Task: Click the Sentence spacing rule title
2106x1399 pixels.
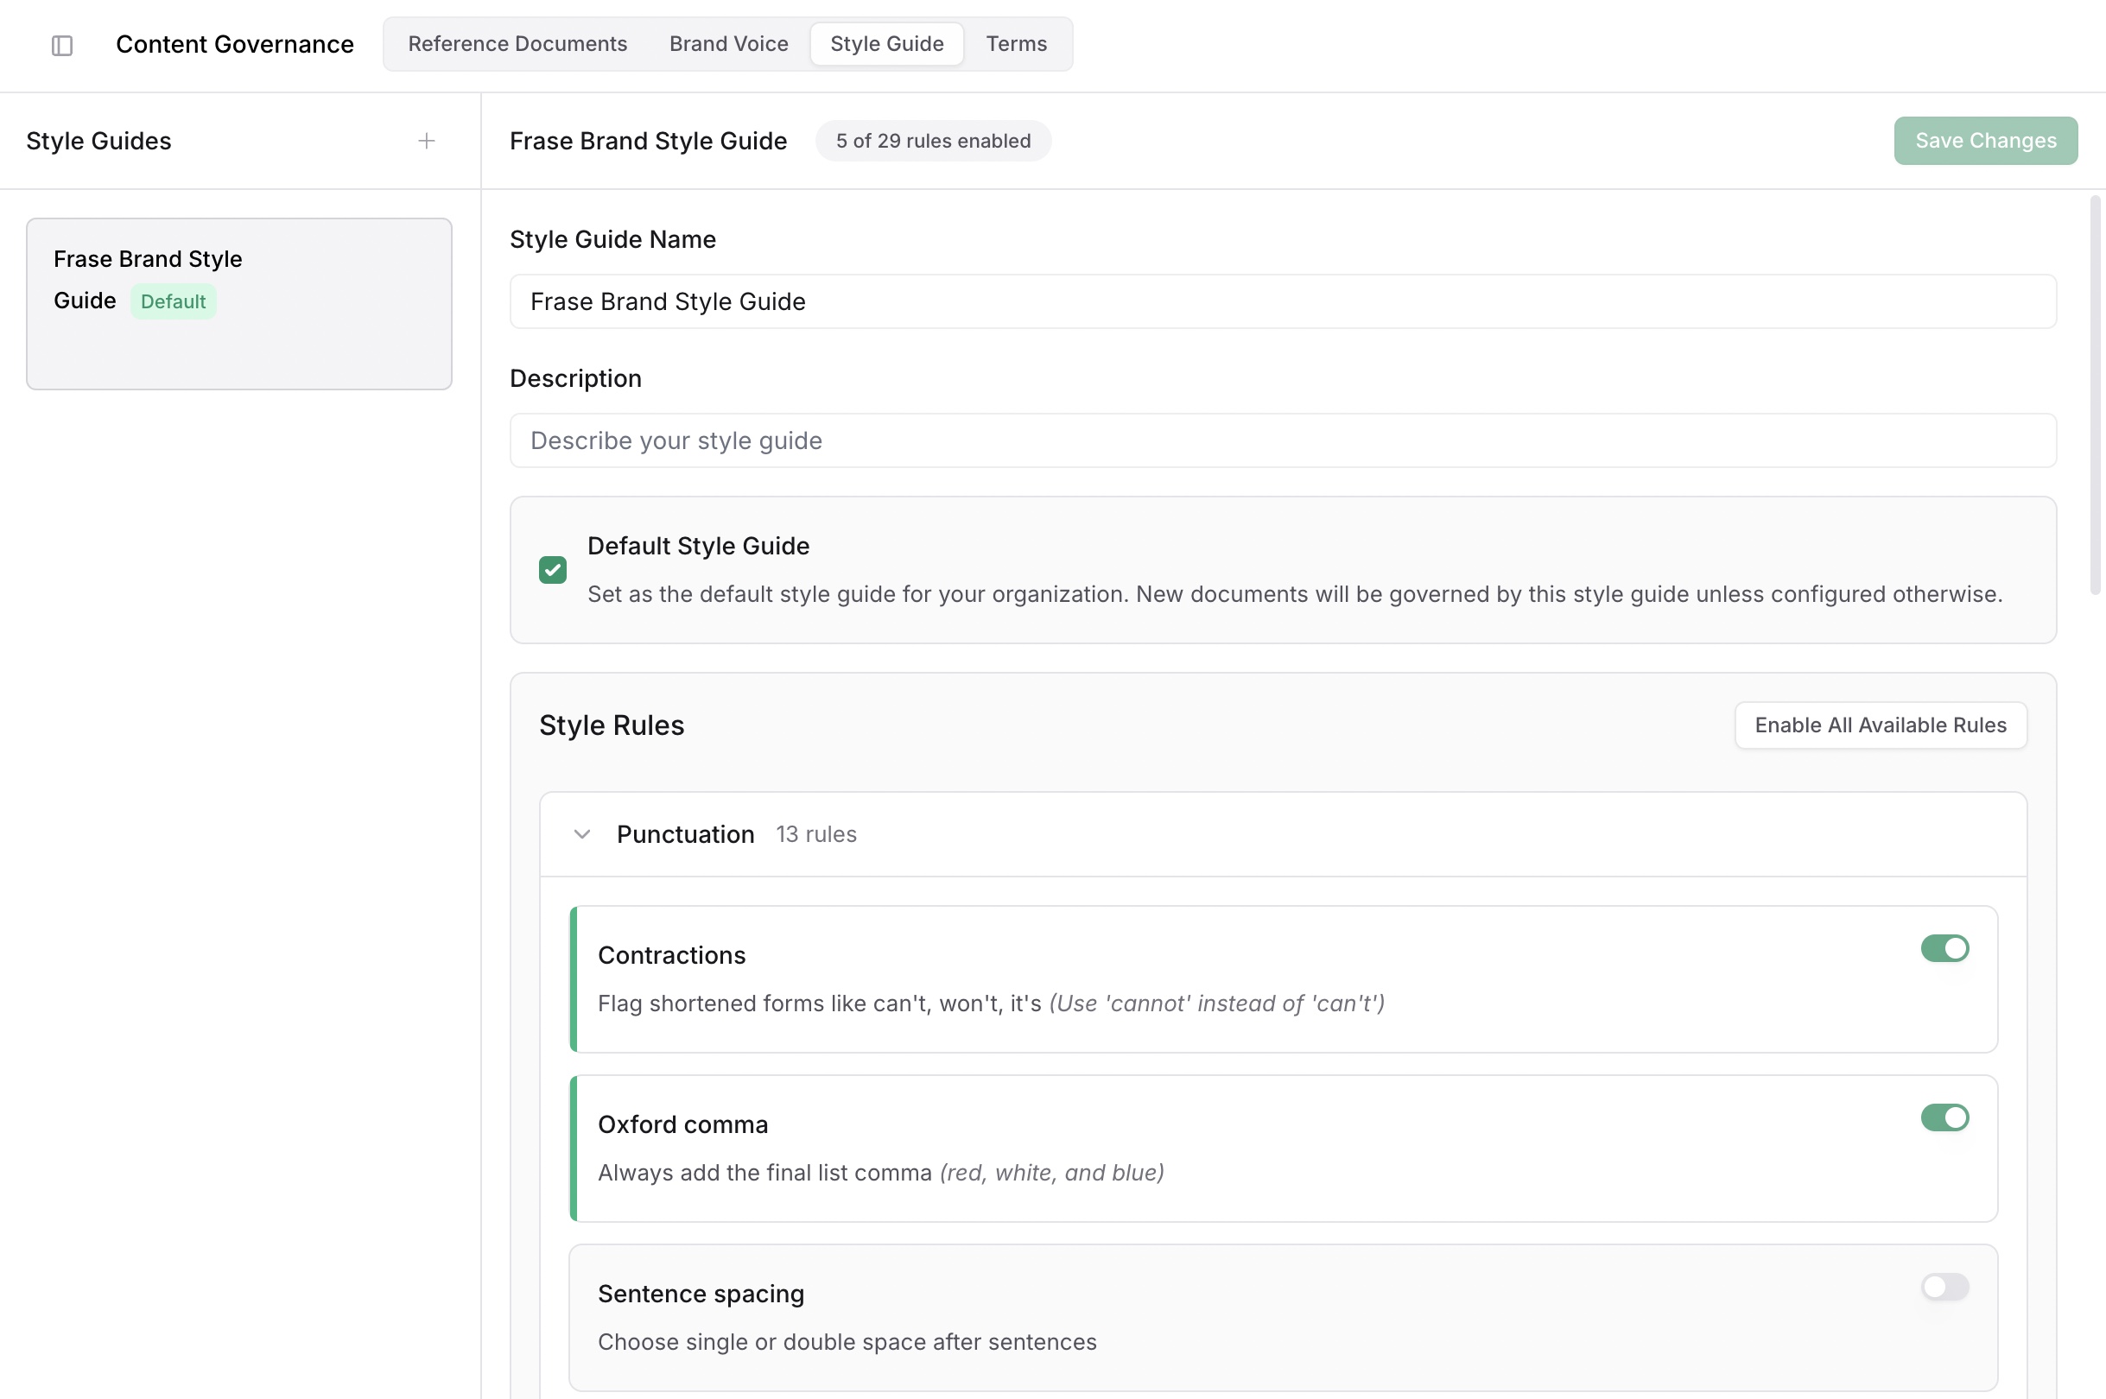Action: click(701, 1294)
